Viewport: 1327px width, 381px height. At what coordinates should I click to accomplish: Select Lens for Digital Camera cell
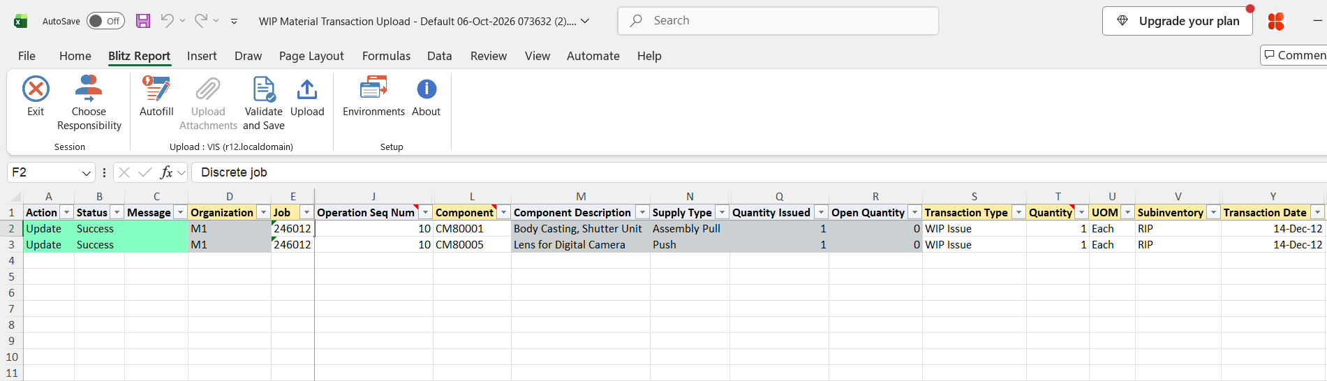coord(581,244)
